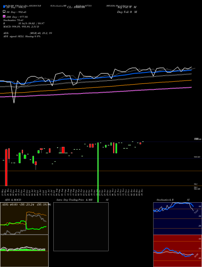Click the 'CL: 1000.00' closing price text
The width and height of the screenshot is (202, 267).
(x=76, y=7)
